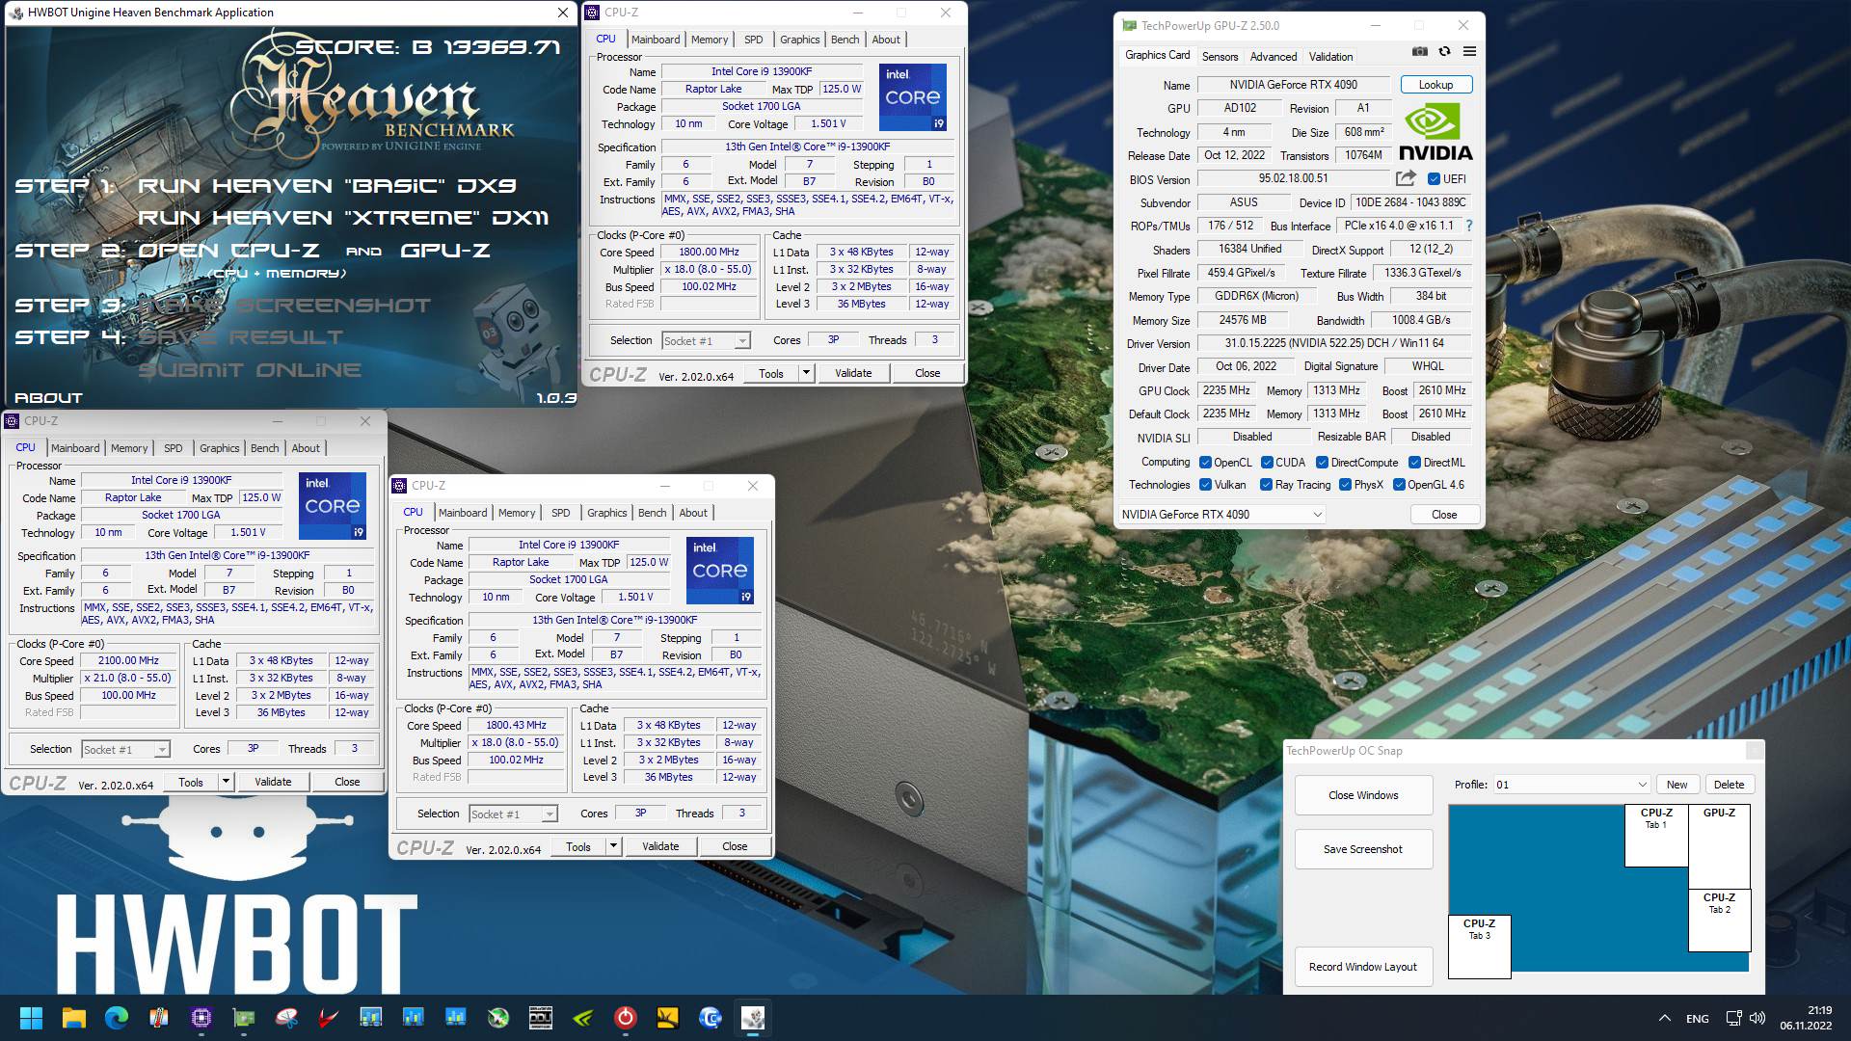The width and height of the screenshot is (1851, 1041).
Task: Open Bench tab in front CPU-Z window
Action: pyautogui.click(x=652, y=513)
